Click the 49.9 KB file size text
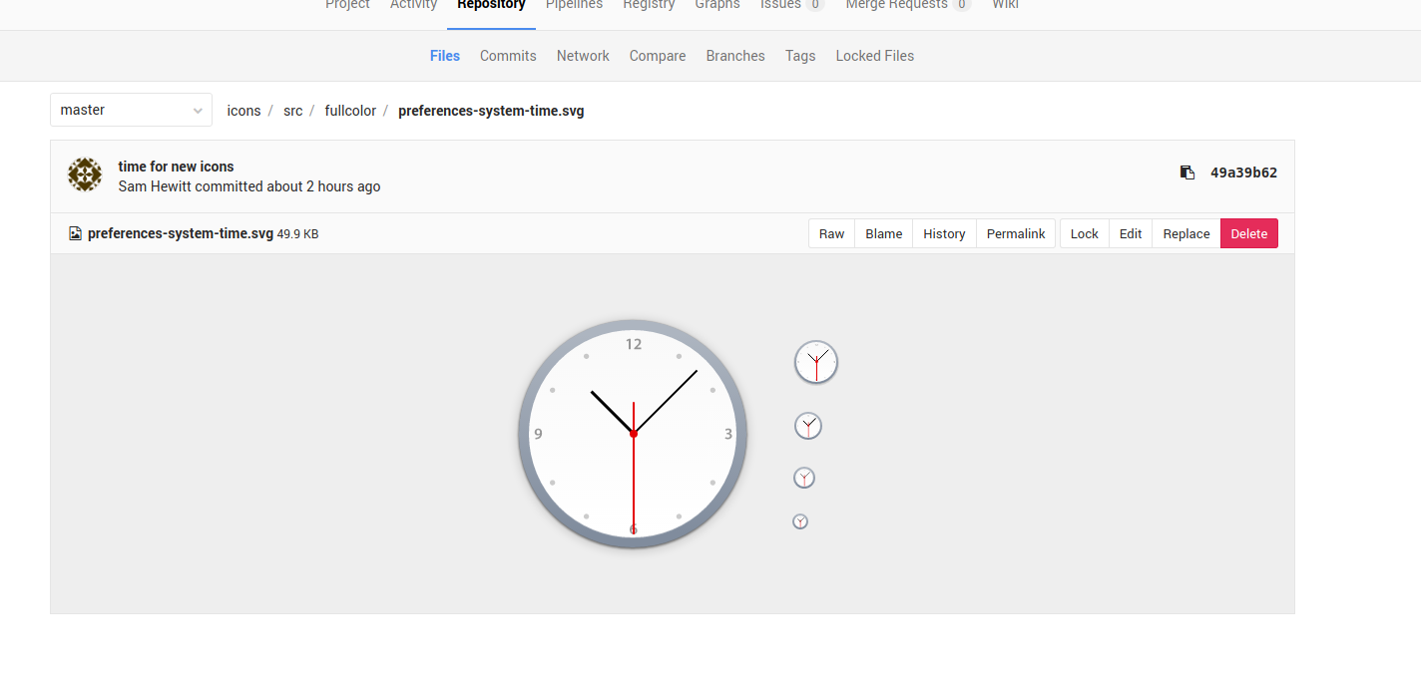This screenshot has height=691, width=1421. (x=297, y=234)
